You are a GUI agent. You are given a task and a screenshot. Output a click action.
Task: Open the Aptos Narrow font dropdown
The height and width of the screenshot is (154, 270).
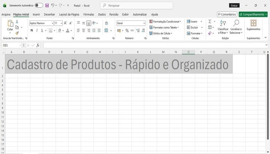click(x=52, y=23)
